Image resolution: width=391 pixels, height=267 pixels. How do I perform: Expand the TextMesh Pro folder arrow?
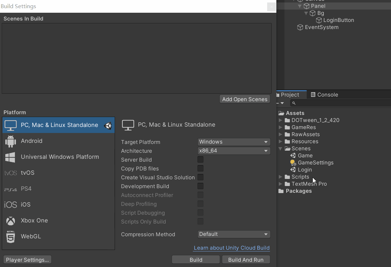click(x=281, y=184)
